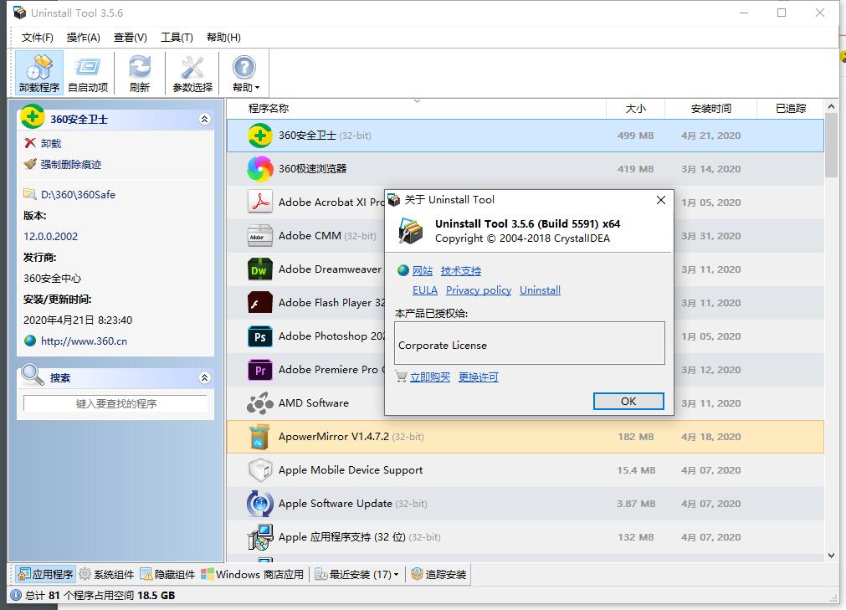Click the shopping cart icon beside 立即购买
846x610 pixels.
(401, 377)
